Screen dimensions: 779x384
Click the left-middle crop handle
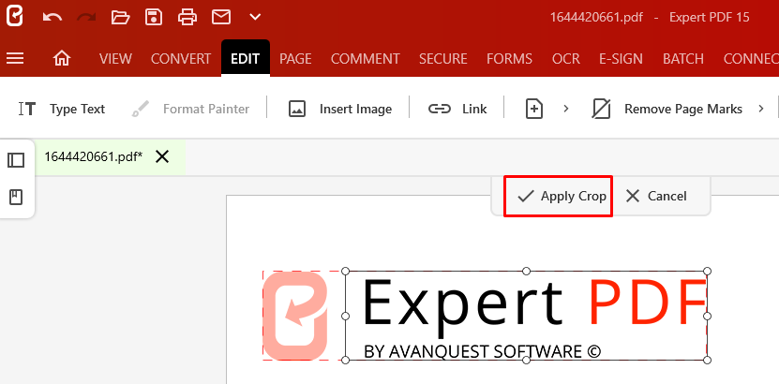(x=346, y=316)
